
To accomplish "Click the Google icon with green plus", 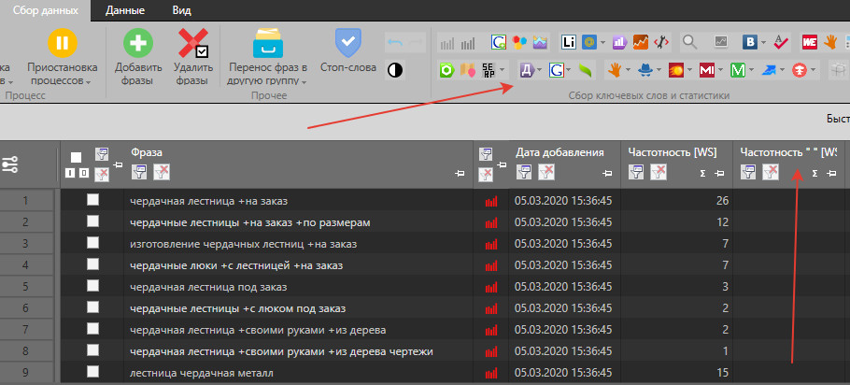I will pyautogui.click(x=499, y=42).
